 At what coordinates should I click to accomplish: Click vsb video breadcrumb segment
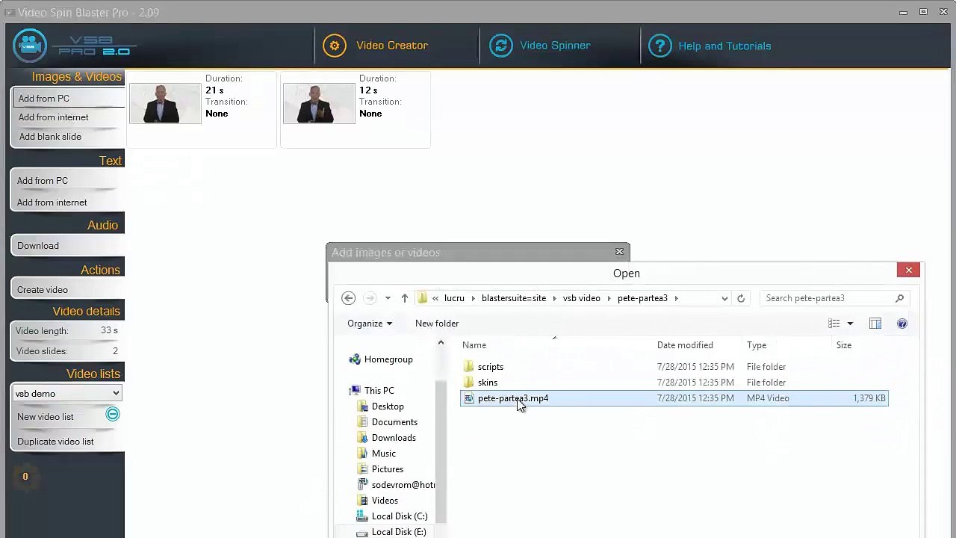581,298
